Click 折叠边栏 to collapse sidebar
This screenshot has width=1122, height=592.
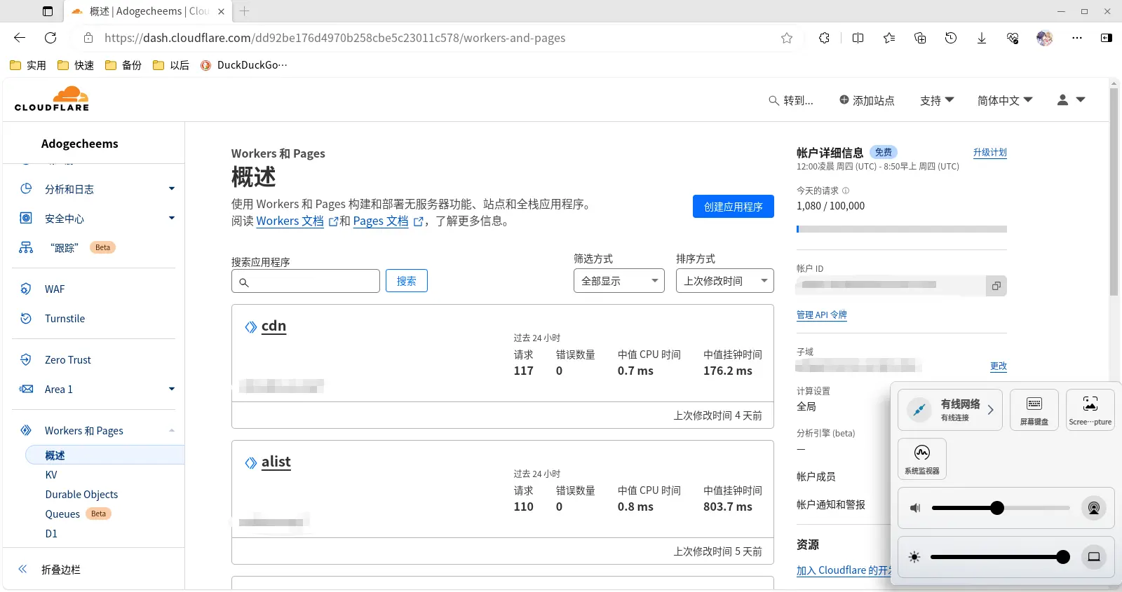coord(61,570)
